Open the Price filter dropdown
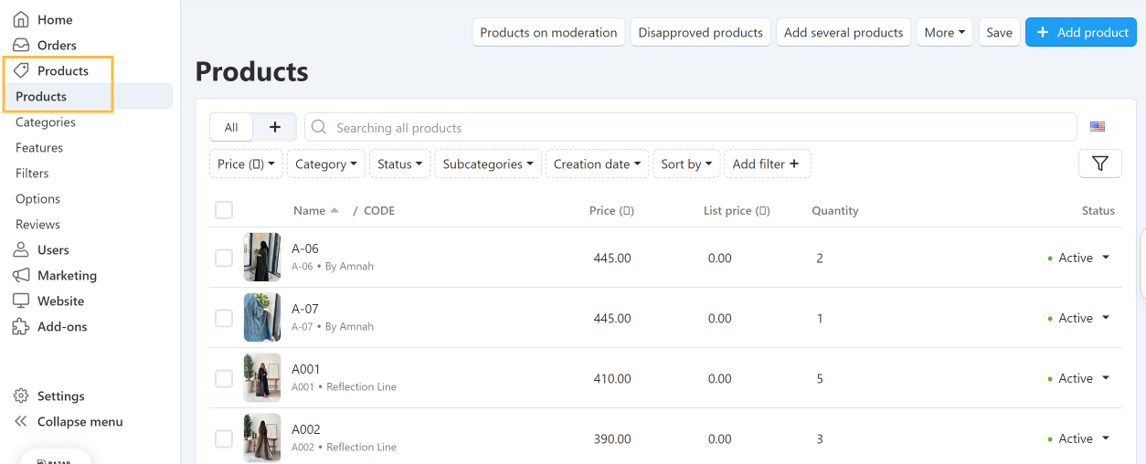This screenshot has height=464, width=1146. (x=246, y=163)
